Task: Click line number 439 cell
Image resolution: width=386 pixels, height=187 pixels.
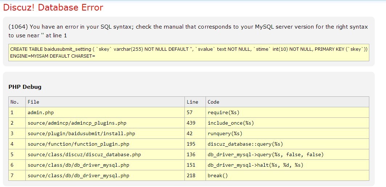Action: [x=191, y=123]
